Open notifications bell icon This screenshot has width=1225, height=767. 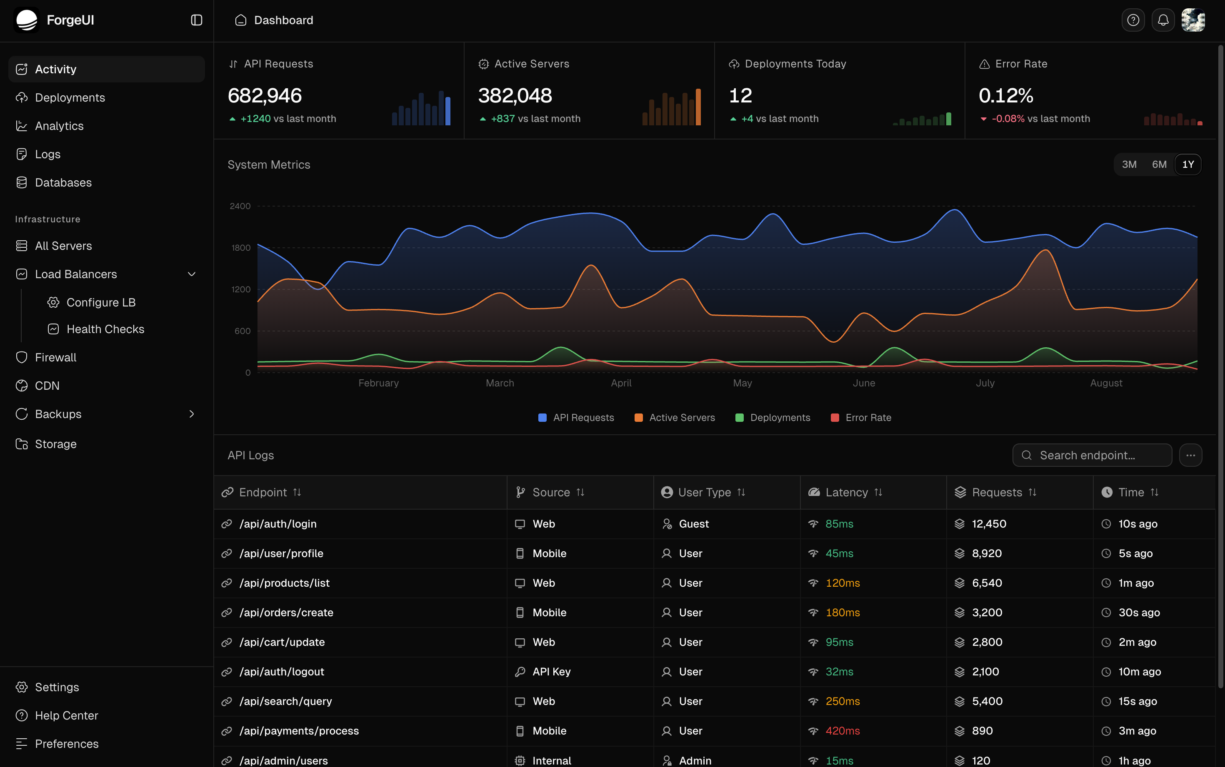[1163, 20]
